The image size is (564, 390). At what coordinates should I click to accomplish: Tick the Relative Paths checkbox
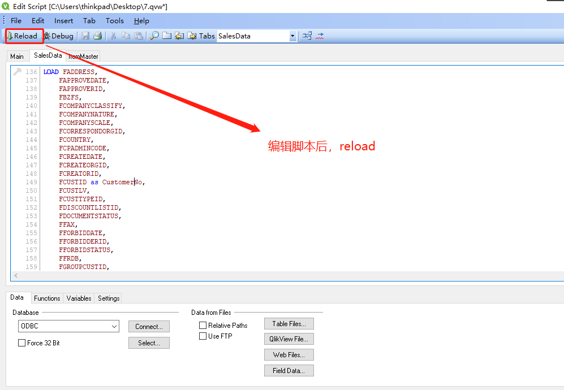pyautogui.click(x=203, y=326)
